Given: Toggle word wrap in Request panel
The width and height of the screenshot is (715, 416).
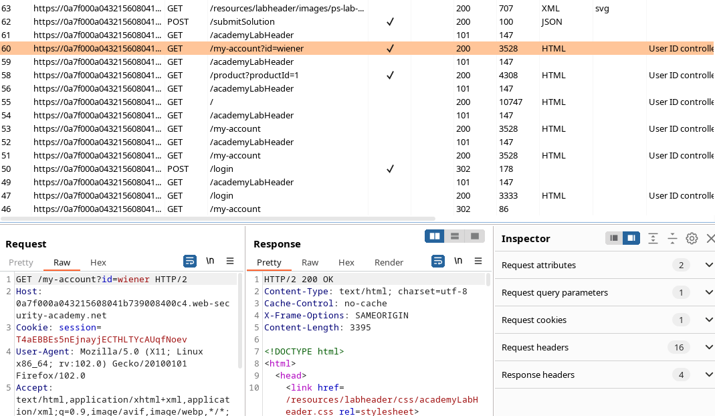Looking at the screenshot, I should tap(190, 261).
